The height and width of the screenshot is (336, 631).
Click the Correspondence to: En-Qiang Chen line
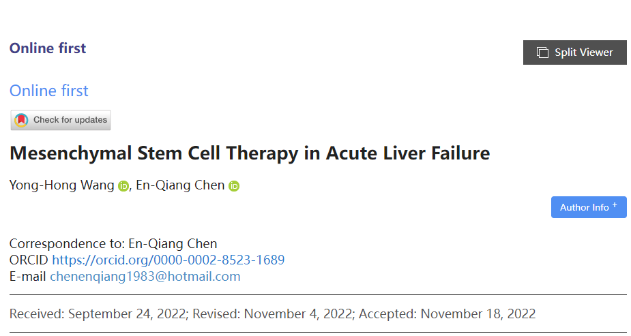pyautogui.click(x=113, y=243)
